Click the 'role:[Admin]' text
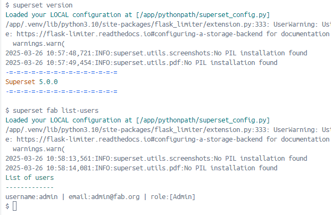 click(x=173, y=197)
